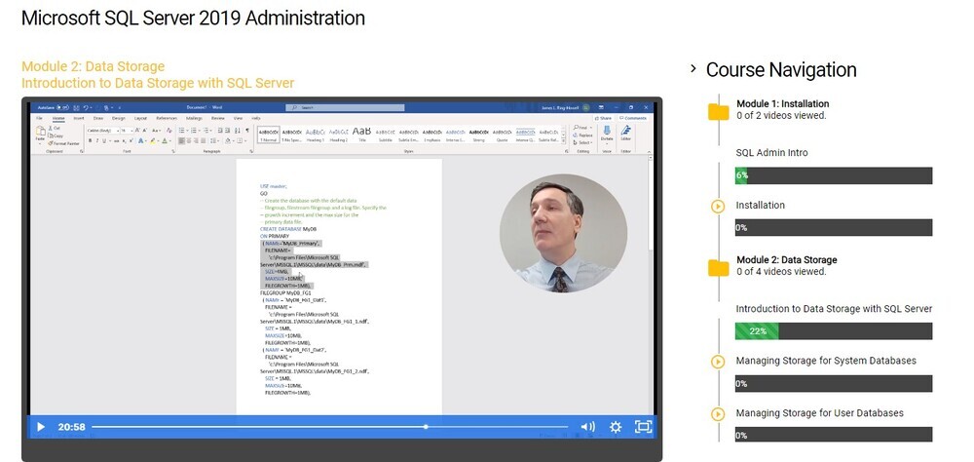The image size is (974, 462).
Task: Click the red font color button in Word
Action: (165, 140)
